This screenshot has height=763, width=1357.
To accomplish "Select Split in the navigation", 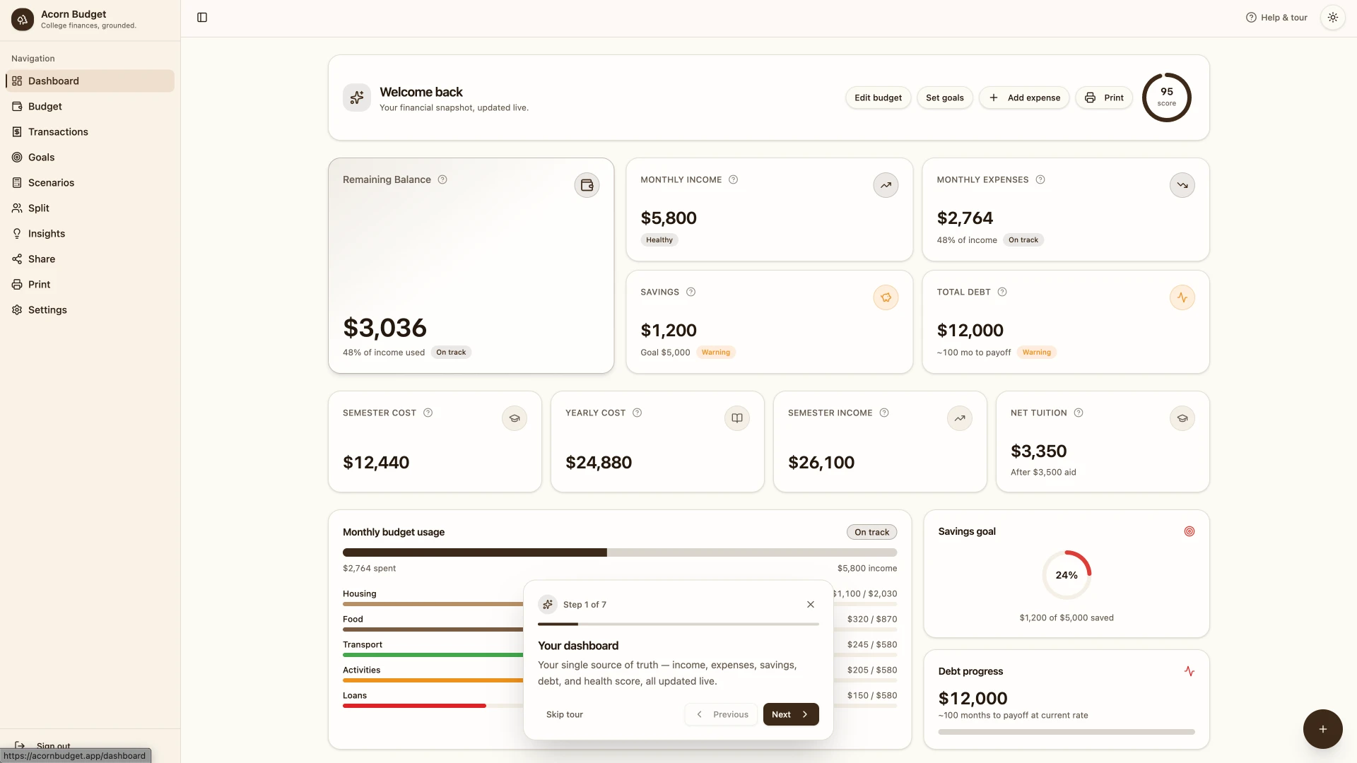I will [90, 208].
